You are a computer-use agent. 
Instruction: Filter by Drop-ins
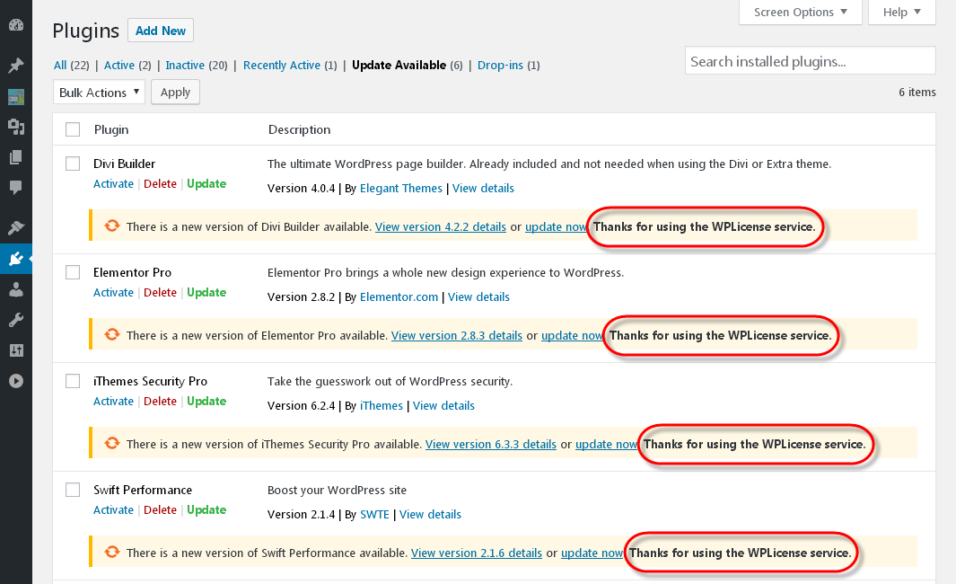tap(500, 66)
